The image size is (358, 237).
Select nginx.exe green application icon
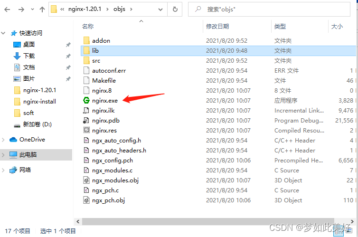[86, 101]
